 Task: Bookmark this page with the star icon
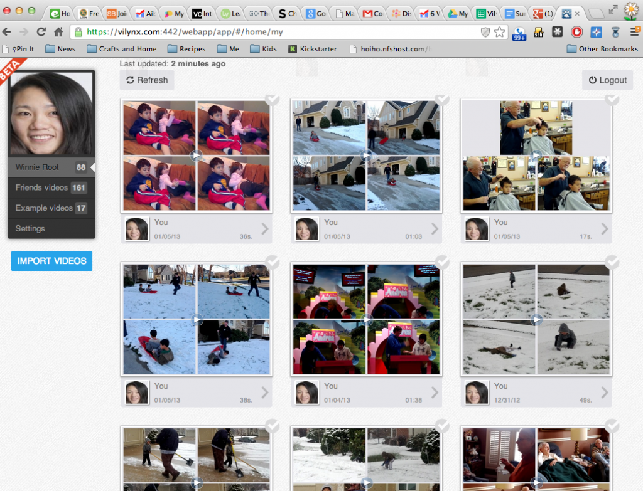pos(499,32)
